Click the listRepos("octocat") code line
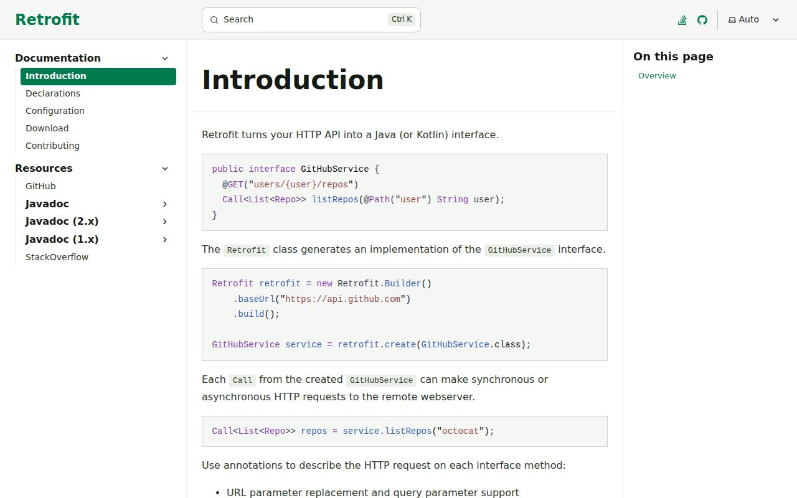The height and width of the screenshot is (498, 797). click(x=353, y=431)
